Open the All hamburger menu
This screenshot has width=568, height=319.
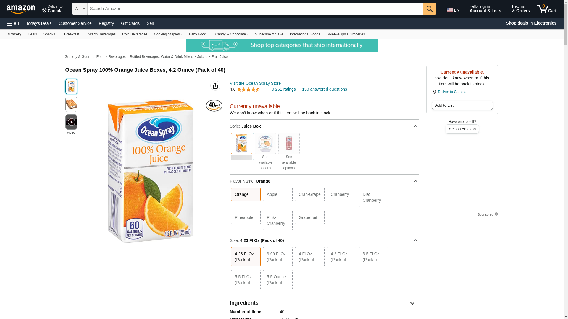click(13, 23)
